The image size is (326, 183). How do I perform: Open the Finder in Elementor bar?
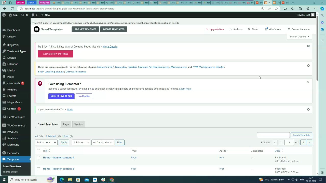(x=253, y=29)
